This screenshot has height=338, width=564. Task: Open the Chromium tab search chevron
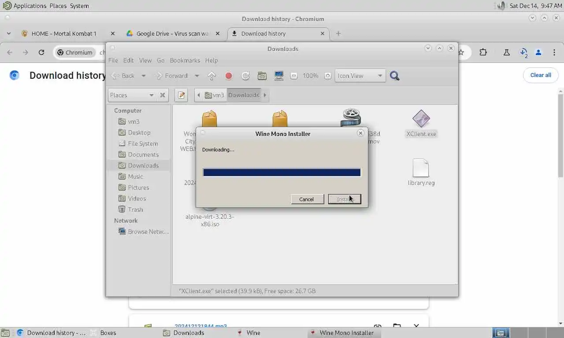[8, 33]
